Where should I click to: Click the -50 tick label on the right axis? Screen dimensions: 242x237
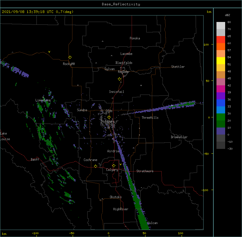206,154
